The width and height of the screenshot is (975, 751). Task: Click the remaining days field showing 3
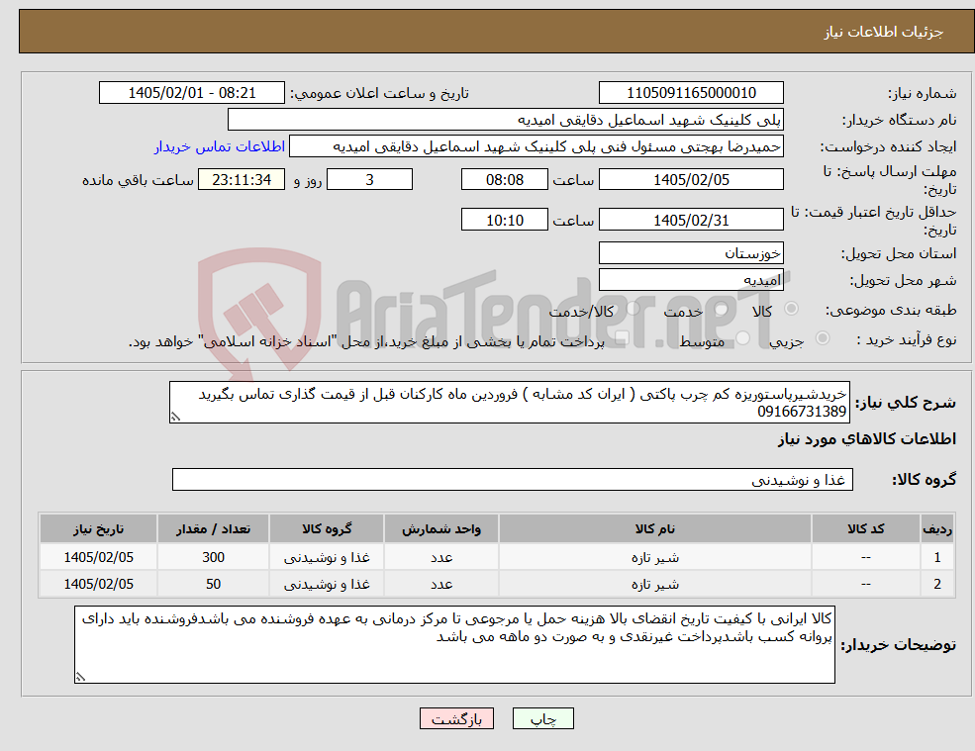[x=369, y=180]
